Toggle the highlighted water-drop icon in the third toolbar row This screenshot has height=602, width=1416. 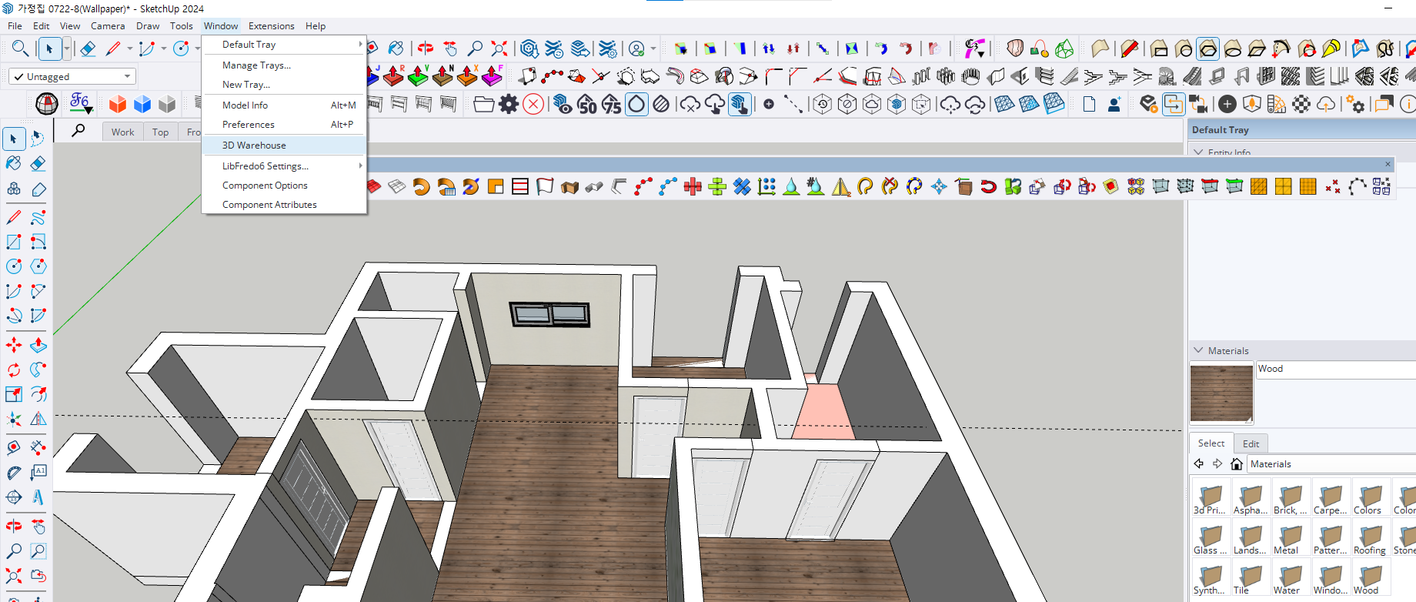click(x=636, y=104)
